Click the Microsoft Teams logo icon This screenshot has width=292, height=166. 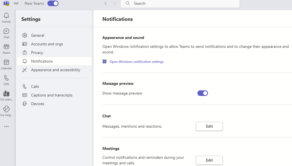(6, 4)
